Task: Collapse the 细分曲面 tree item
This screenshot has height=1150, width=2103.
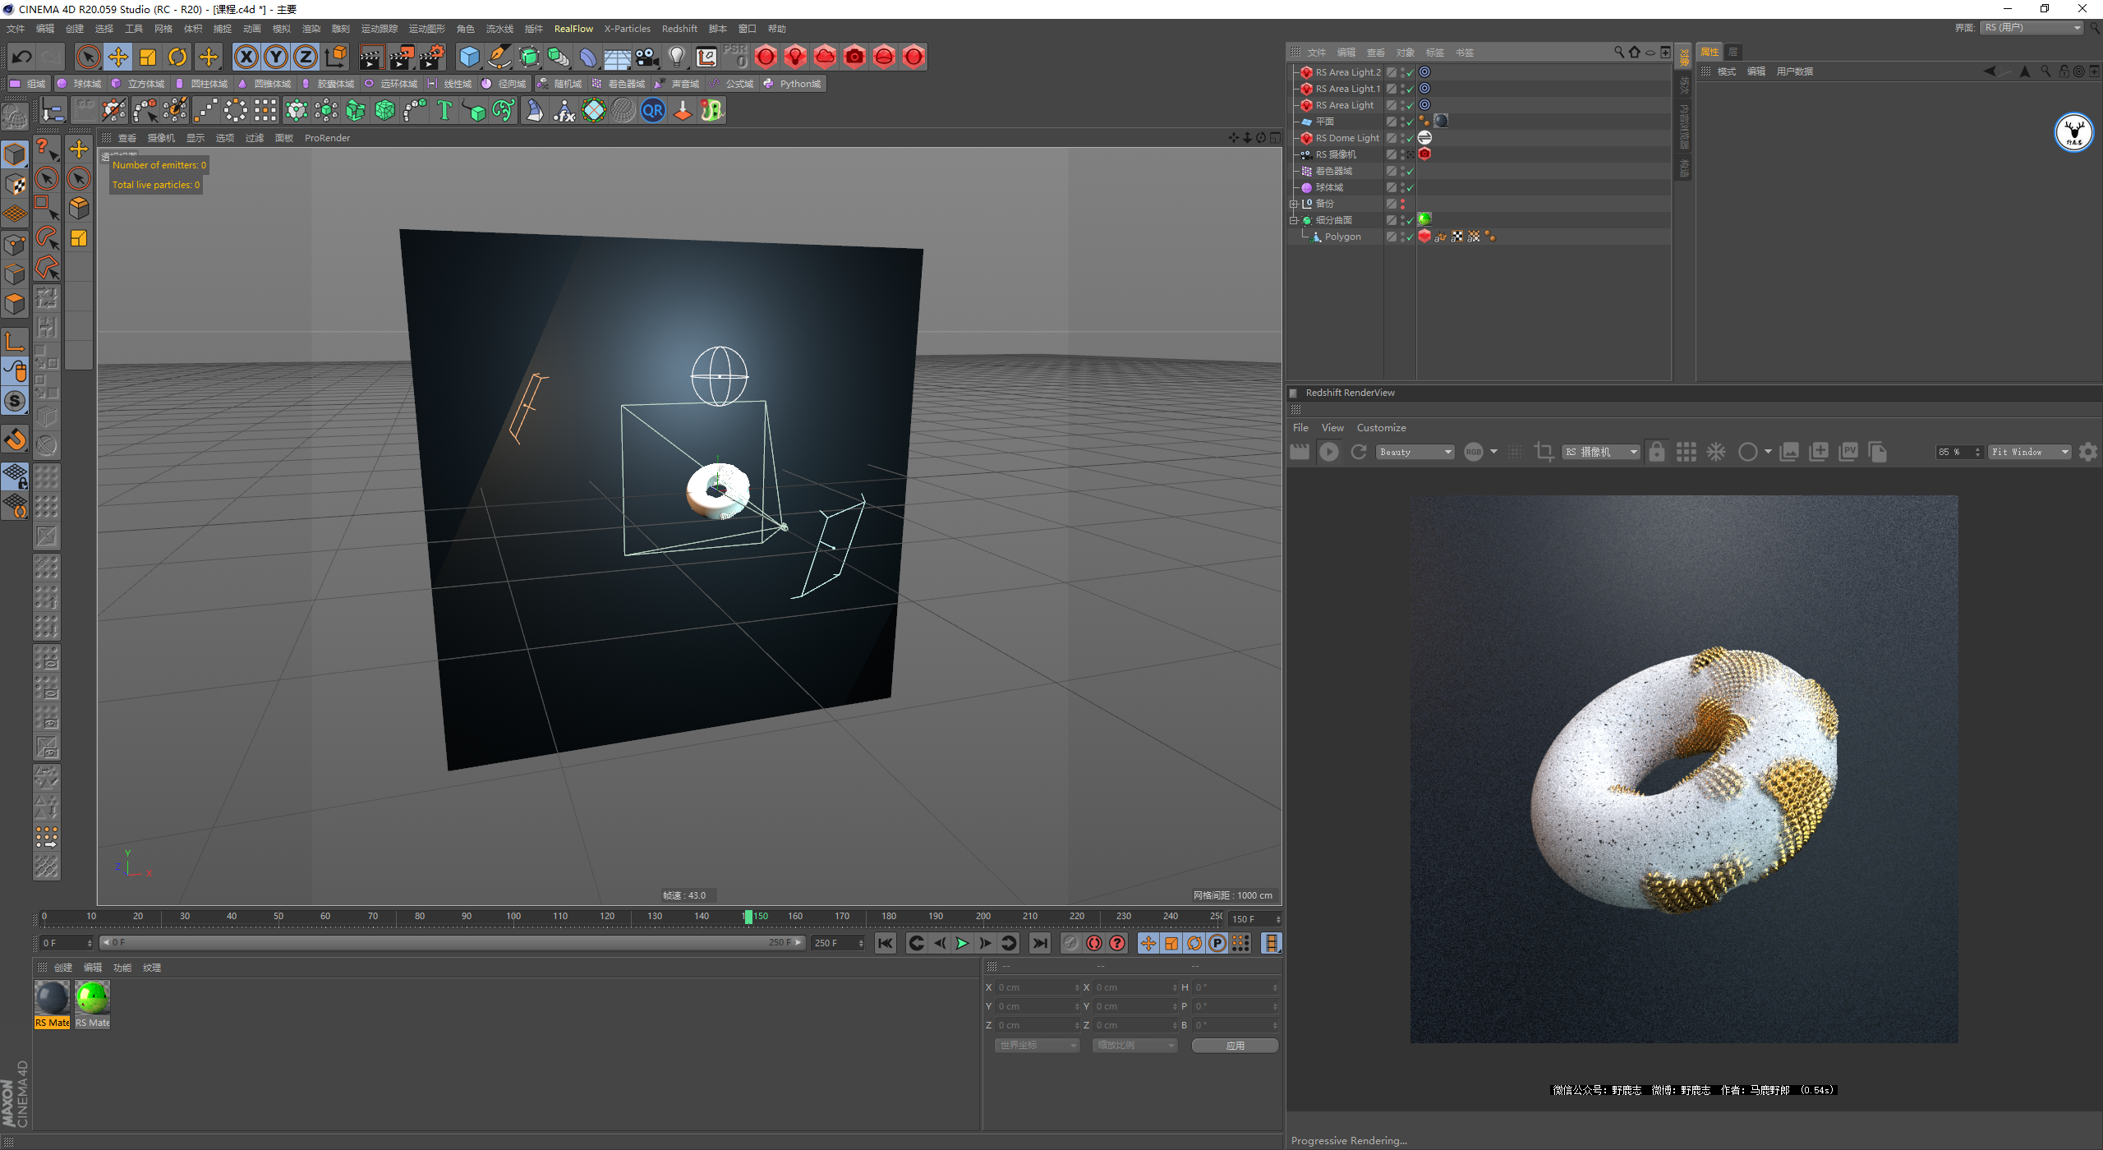Action: (x=1293, y=220)
